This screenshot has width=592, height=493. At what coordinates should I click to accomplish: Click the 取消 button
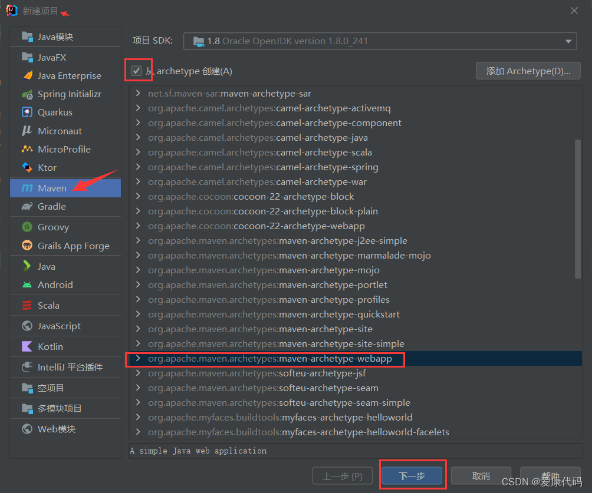point(481,476)
